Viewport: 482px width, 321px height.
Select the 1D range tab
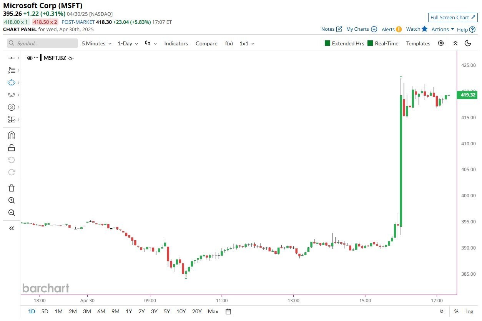tap(32, 311)
